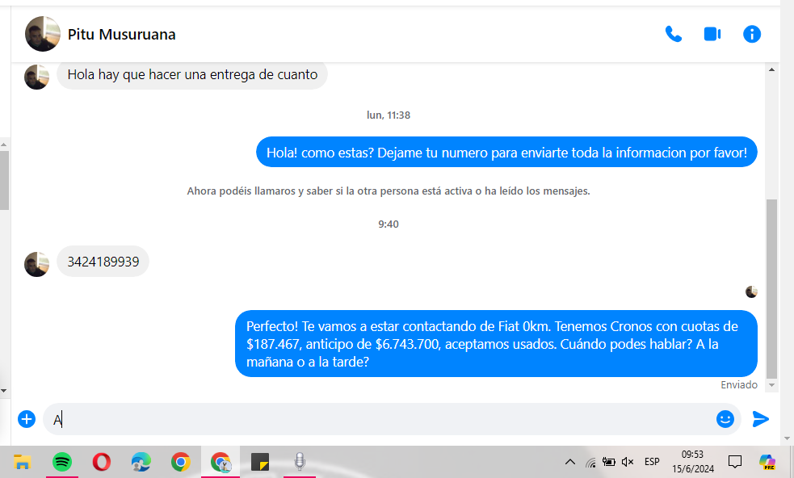
Task: Open Microsoft Edge from the taskbar
Action: 141,462
